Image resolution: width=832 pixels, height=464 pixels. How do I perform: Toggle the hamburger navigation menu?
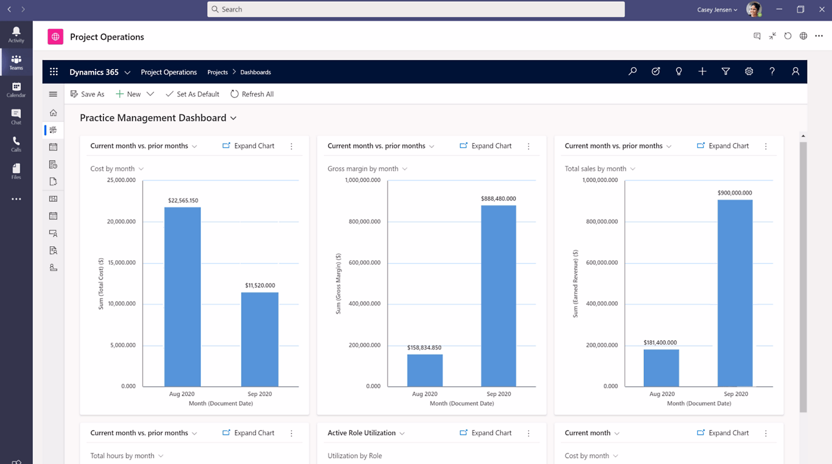coord(53,94)
